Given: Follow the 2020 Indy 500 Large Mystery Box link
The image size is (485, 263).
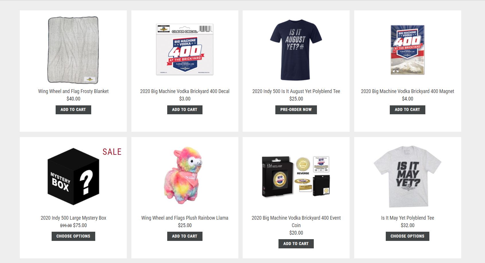Looking at the screenshot, I should [73, 218].
